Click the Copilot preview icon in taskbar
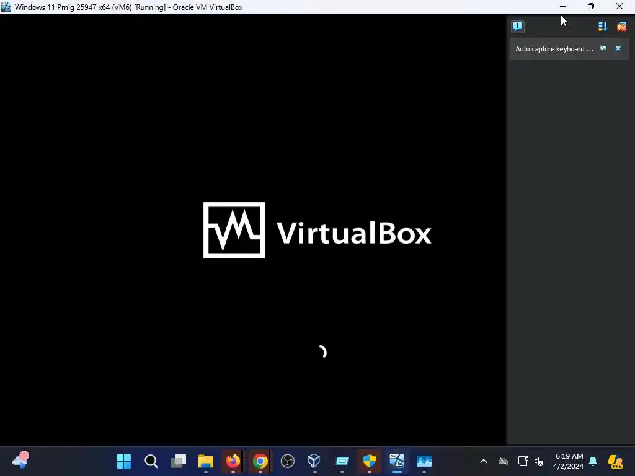The width and height of the screenshot is (635, 476). click(616, 461)
